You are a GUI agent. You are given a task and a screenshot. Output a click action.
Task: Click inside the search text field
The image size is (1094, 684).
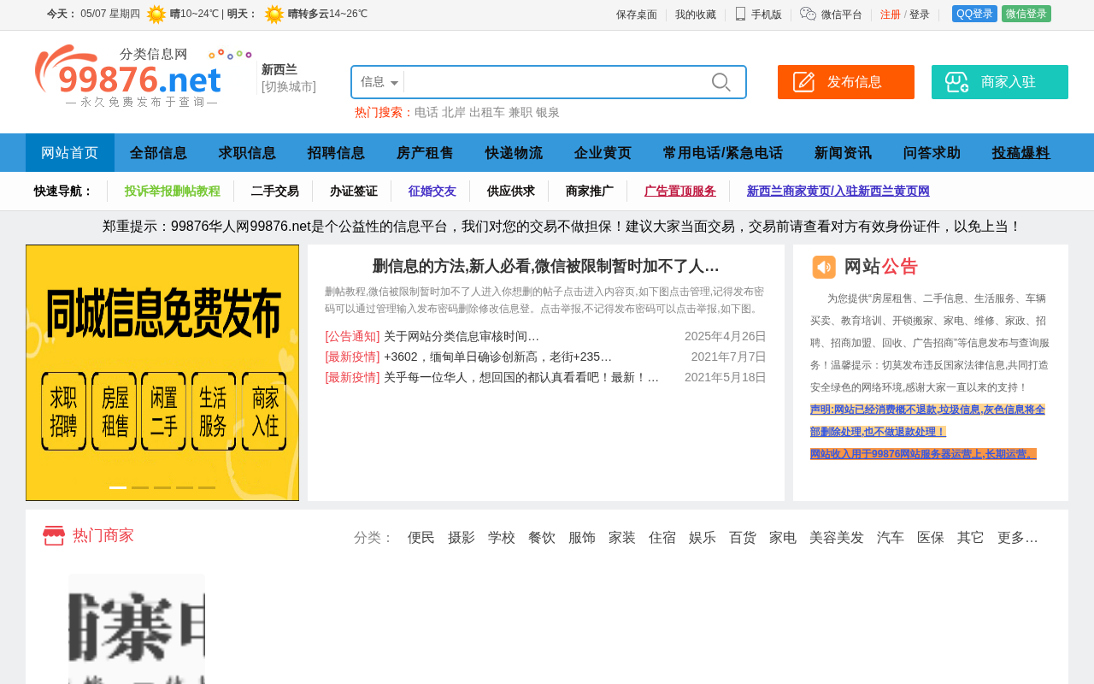click(x=556, y=82)
